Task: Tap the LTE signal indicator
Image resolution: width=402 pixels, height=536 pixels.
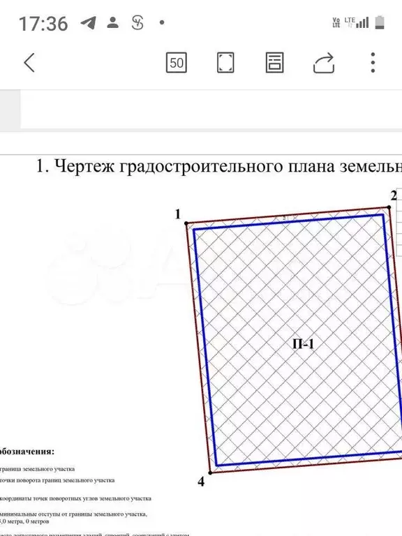Action: tap(357, 22)
